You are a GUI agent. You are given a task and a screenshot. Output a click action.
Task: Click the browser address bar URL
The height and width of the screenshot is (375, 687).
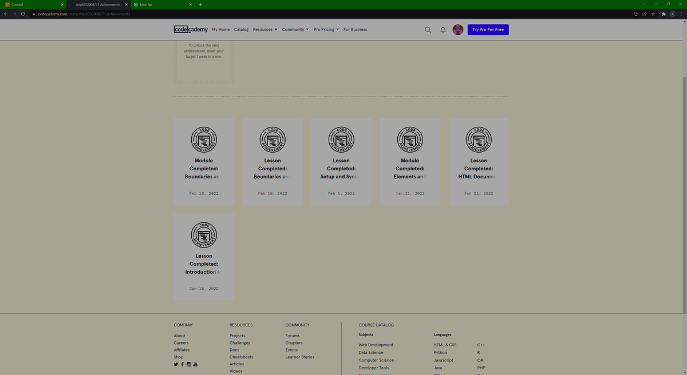[x=84, y=14]
